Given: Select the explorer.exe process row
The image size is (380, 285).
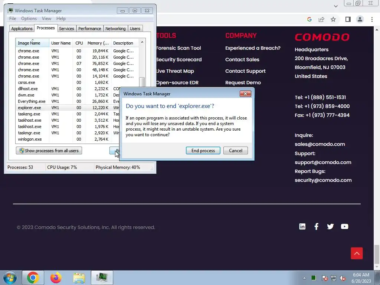Looking at the screenshot, I should 68,108.
